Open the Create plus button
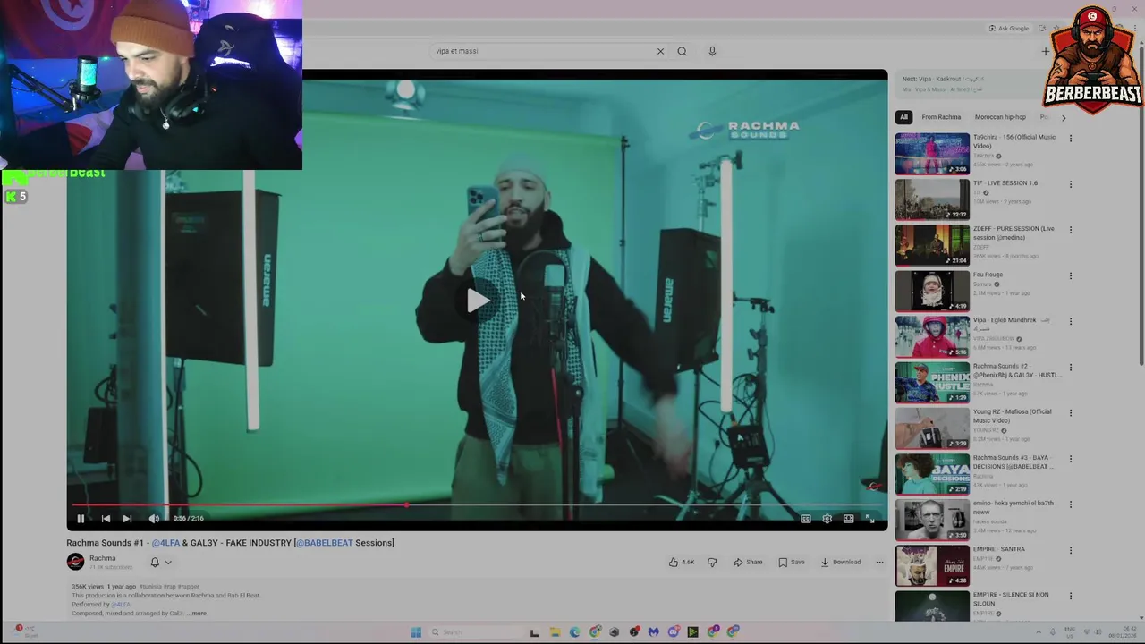Screen dimensions: 1145x644 click(x=1045, y=51)
